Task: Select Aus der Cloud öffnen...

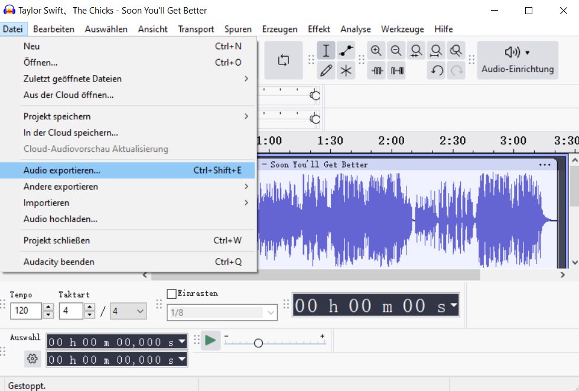Action: 128,95
